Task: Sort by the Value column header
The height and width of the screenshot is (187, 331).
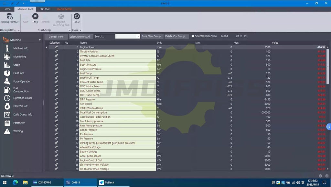Action: (x=275, y=43)
